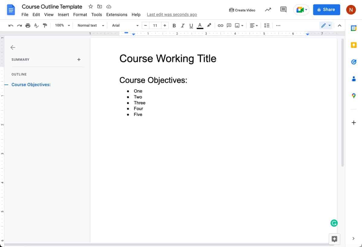This screenshot has height=247, width=362.
Task: Add a comment from the toolbar
Action: click(x=229, y=26)
